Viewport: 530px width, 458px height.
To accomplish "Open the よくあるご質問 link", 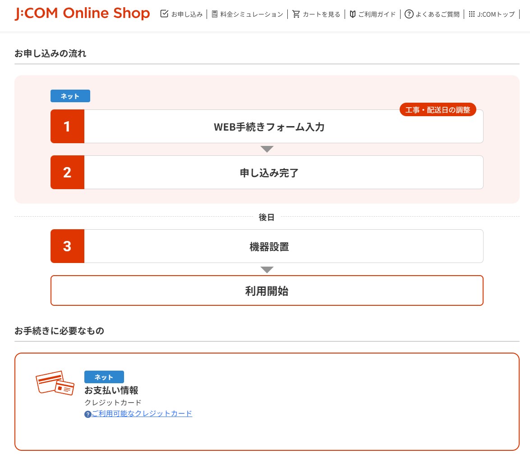I will pyautogui.click(x=438, y=14).
